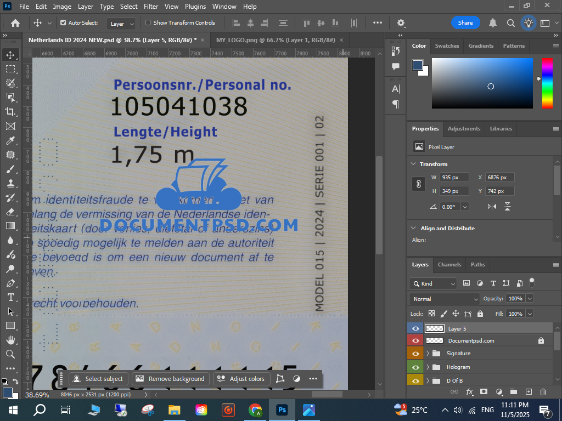562x421 pixels.
Task: Click the rainbow hue slider in Color panel
Action: [547, 83]
